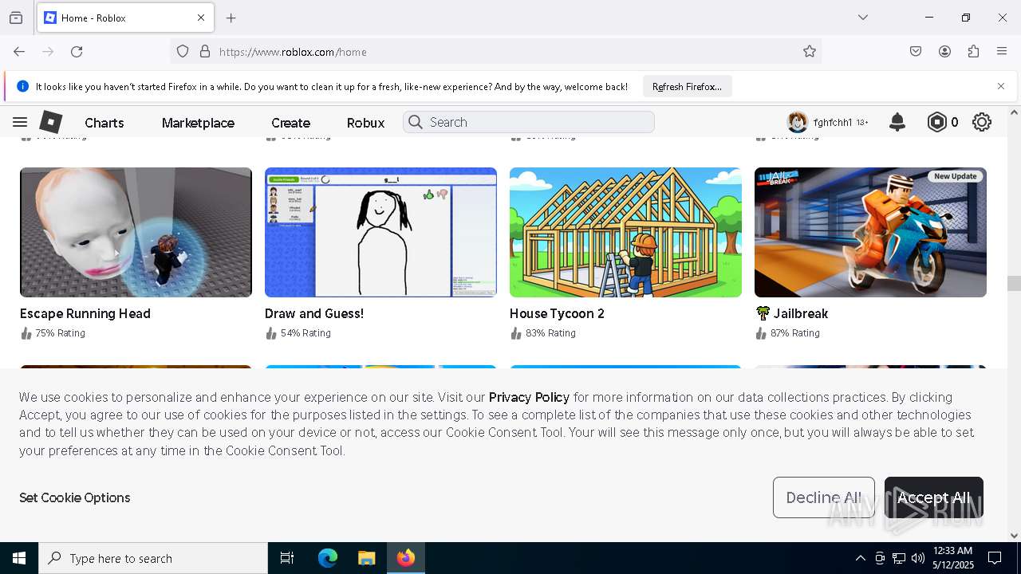Image resolution: width=1021 pixels, height=574 pixels.
Task: Show hidden system tray icons
Action: coord(860,558)
